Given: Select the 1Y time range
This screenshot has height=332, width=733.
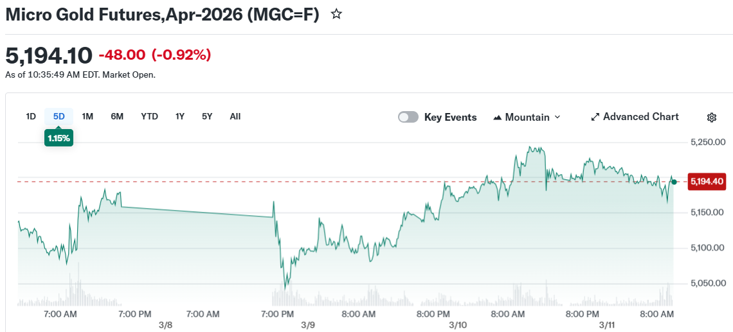Looking at the screenshot, I should tap(180, 116).
